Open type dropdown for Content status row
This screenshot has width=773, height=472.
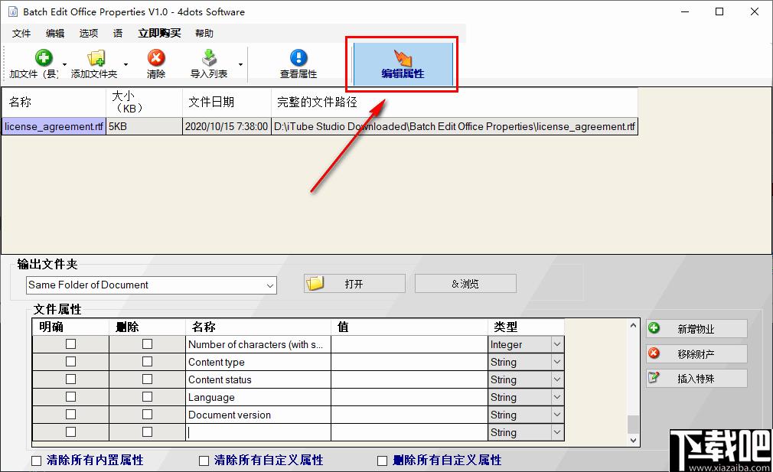(556, 380)
